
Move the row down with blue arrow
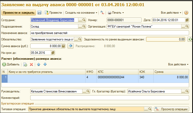[x=45, y=64]
